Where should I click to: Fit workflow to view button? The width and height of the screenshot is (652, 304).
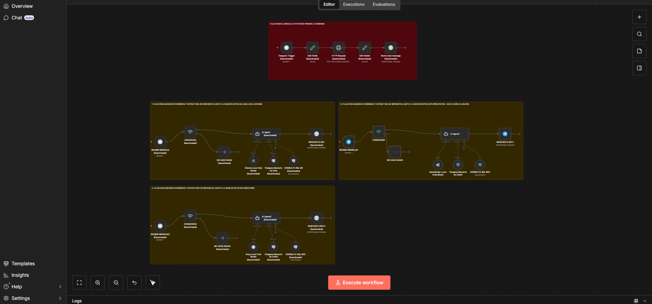coord(79,283)
